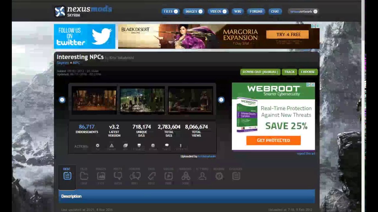Click the TRACK button
Image resolution: width=378 pixels, height=212 pixels.
[x=289, y=72]
